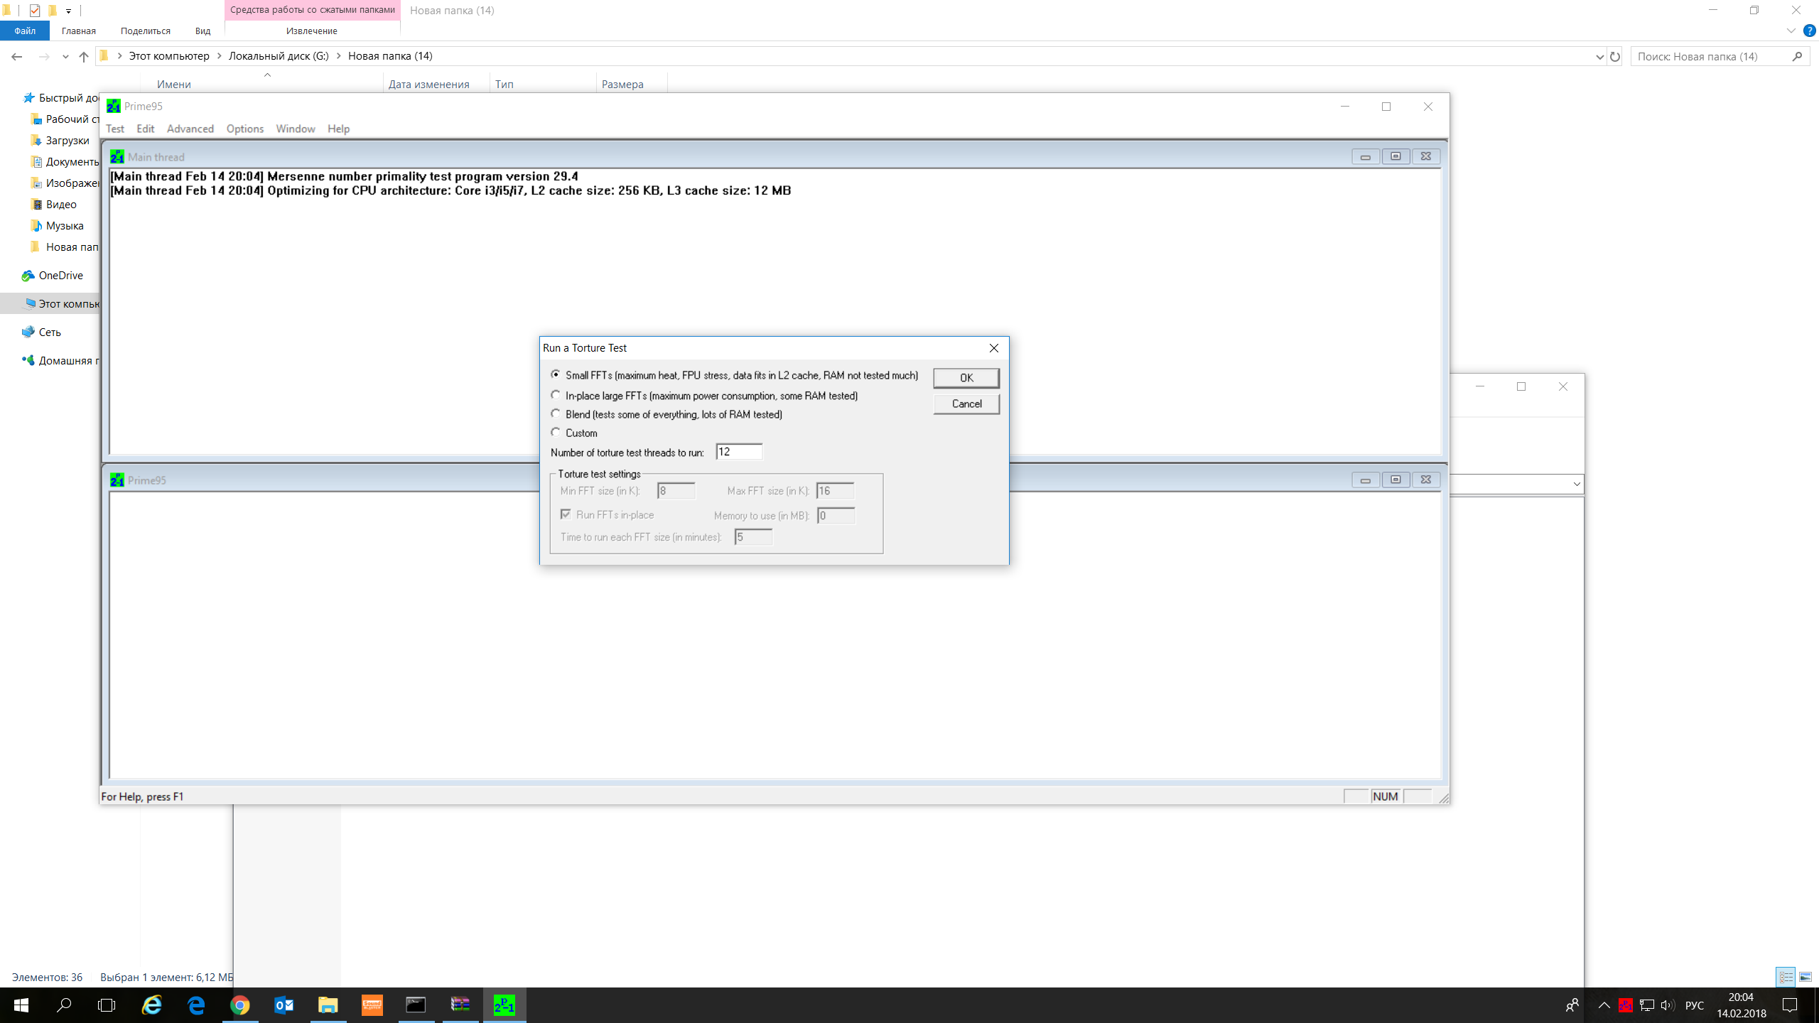This screenshot has width=1819, height=1023.
Task: Open Google Chrome from taskbar
Action: coord(240,1005)
